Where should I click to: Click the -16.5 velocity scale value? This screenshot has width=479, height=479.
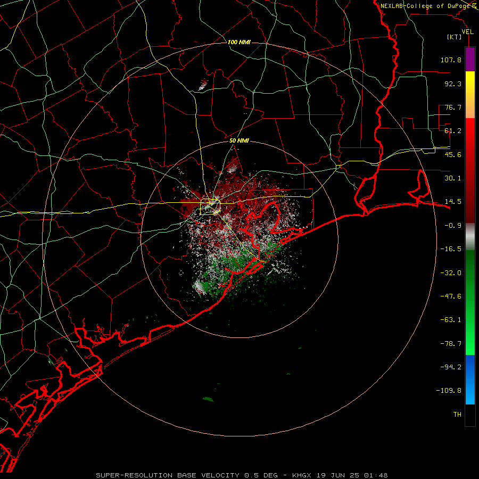pos(451,249)
